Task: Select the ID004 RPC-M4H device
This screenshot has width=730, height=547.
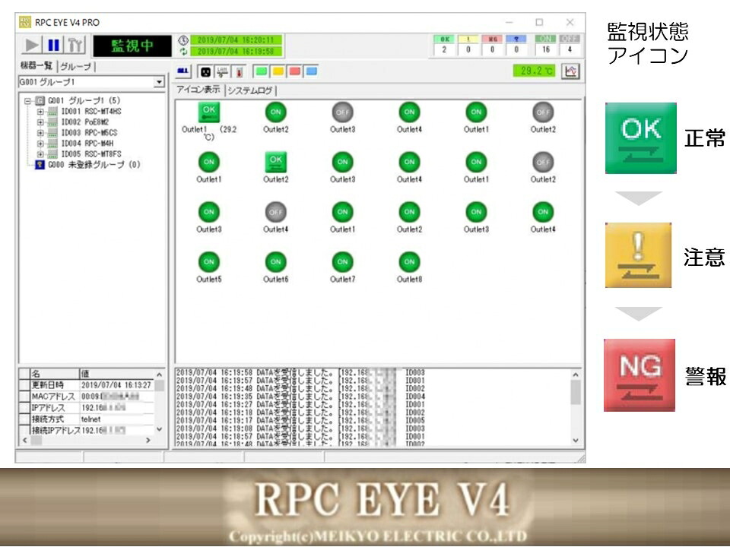Action: (x=87, y=144)
